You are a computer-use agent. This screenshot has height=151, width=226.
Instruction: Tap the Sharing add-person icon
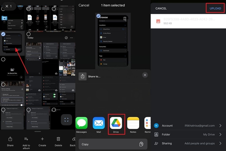156,143
